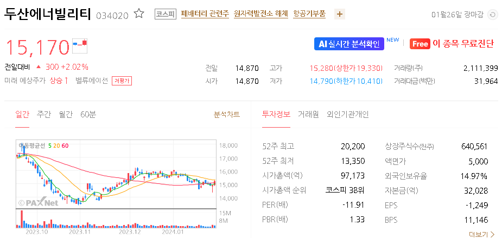Click the plus icon to add a theme tag
This screenshot has height=245, width=502.
(x=340, y=14)
